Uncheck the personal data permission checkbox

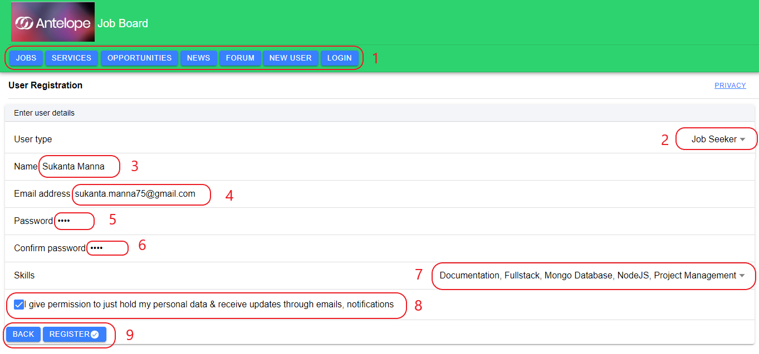point(19,305)
